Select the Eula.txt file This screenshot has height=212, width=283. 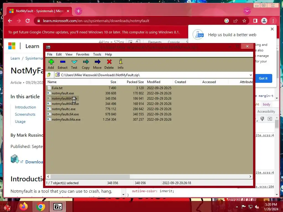pos(57,88)
